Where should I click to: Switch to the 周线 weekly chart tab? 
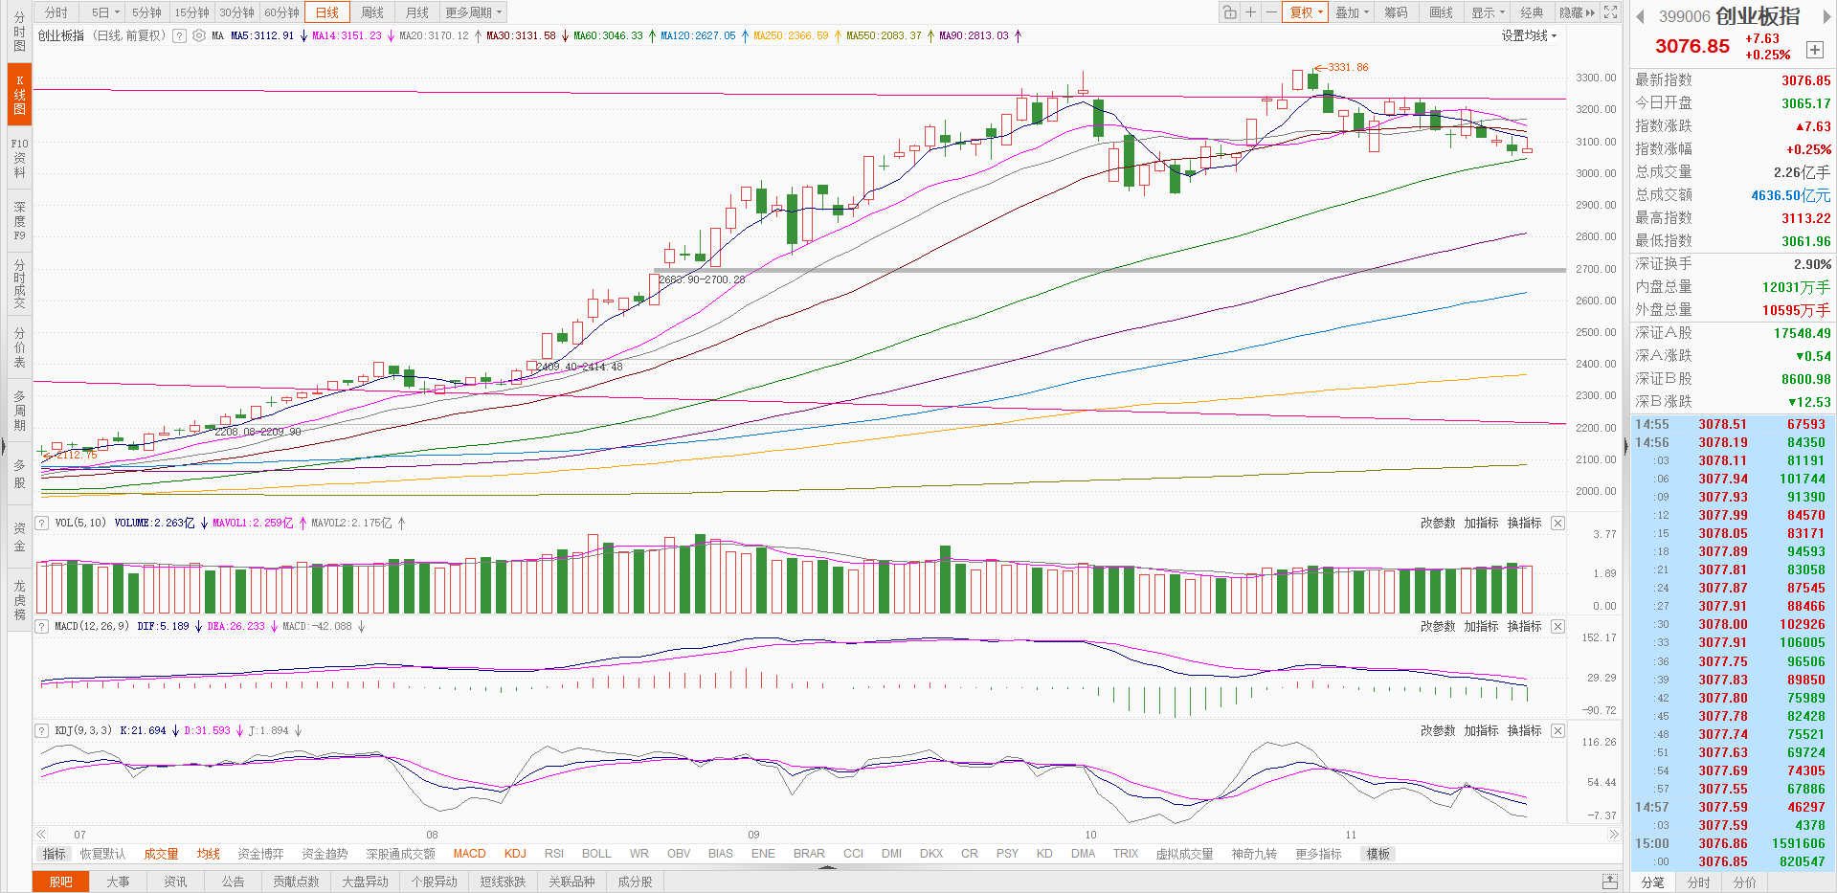(x=372, y=12)
